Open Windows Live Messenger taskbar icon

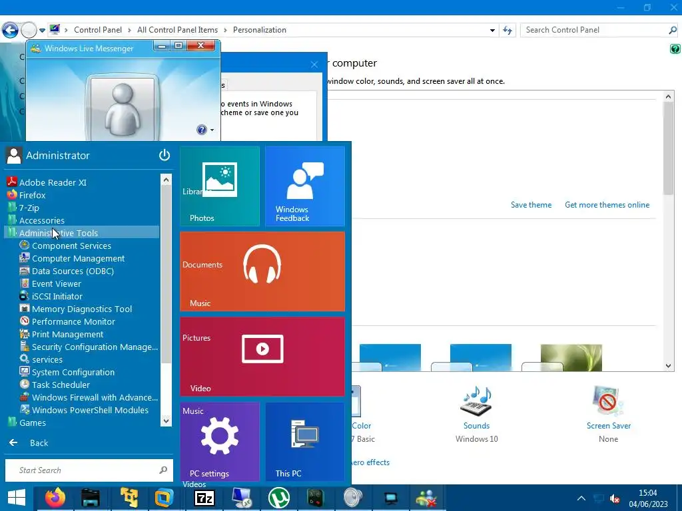(x=427, y=498)
